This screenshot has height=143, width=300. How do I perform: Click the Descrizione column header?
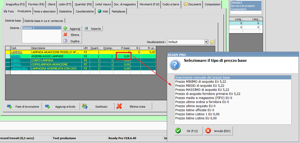pyautogui.click(x=56, y=48)
